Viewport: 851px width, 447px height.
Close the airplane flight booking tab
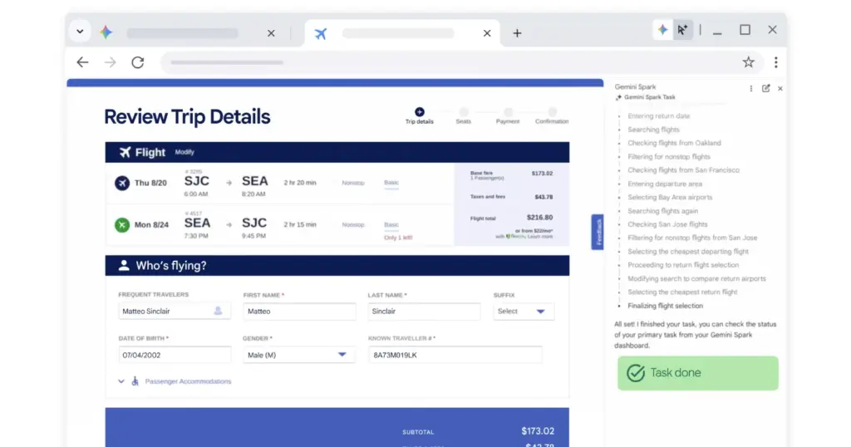click(x=487, y=33)
